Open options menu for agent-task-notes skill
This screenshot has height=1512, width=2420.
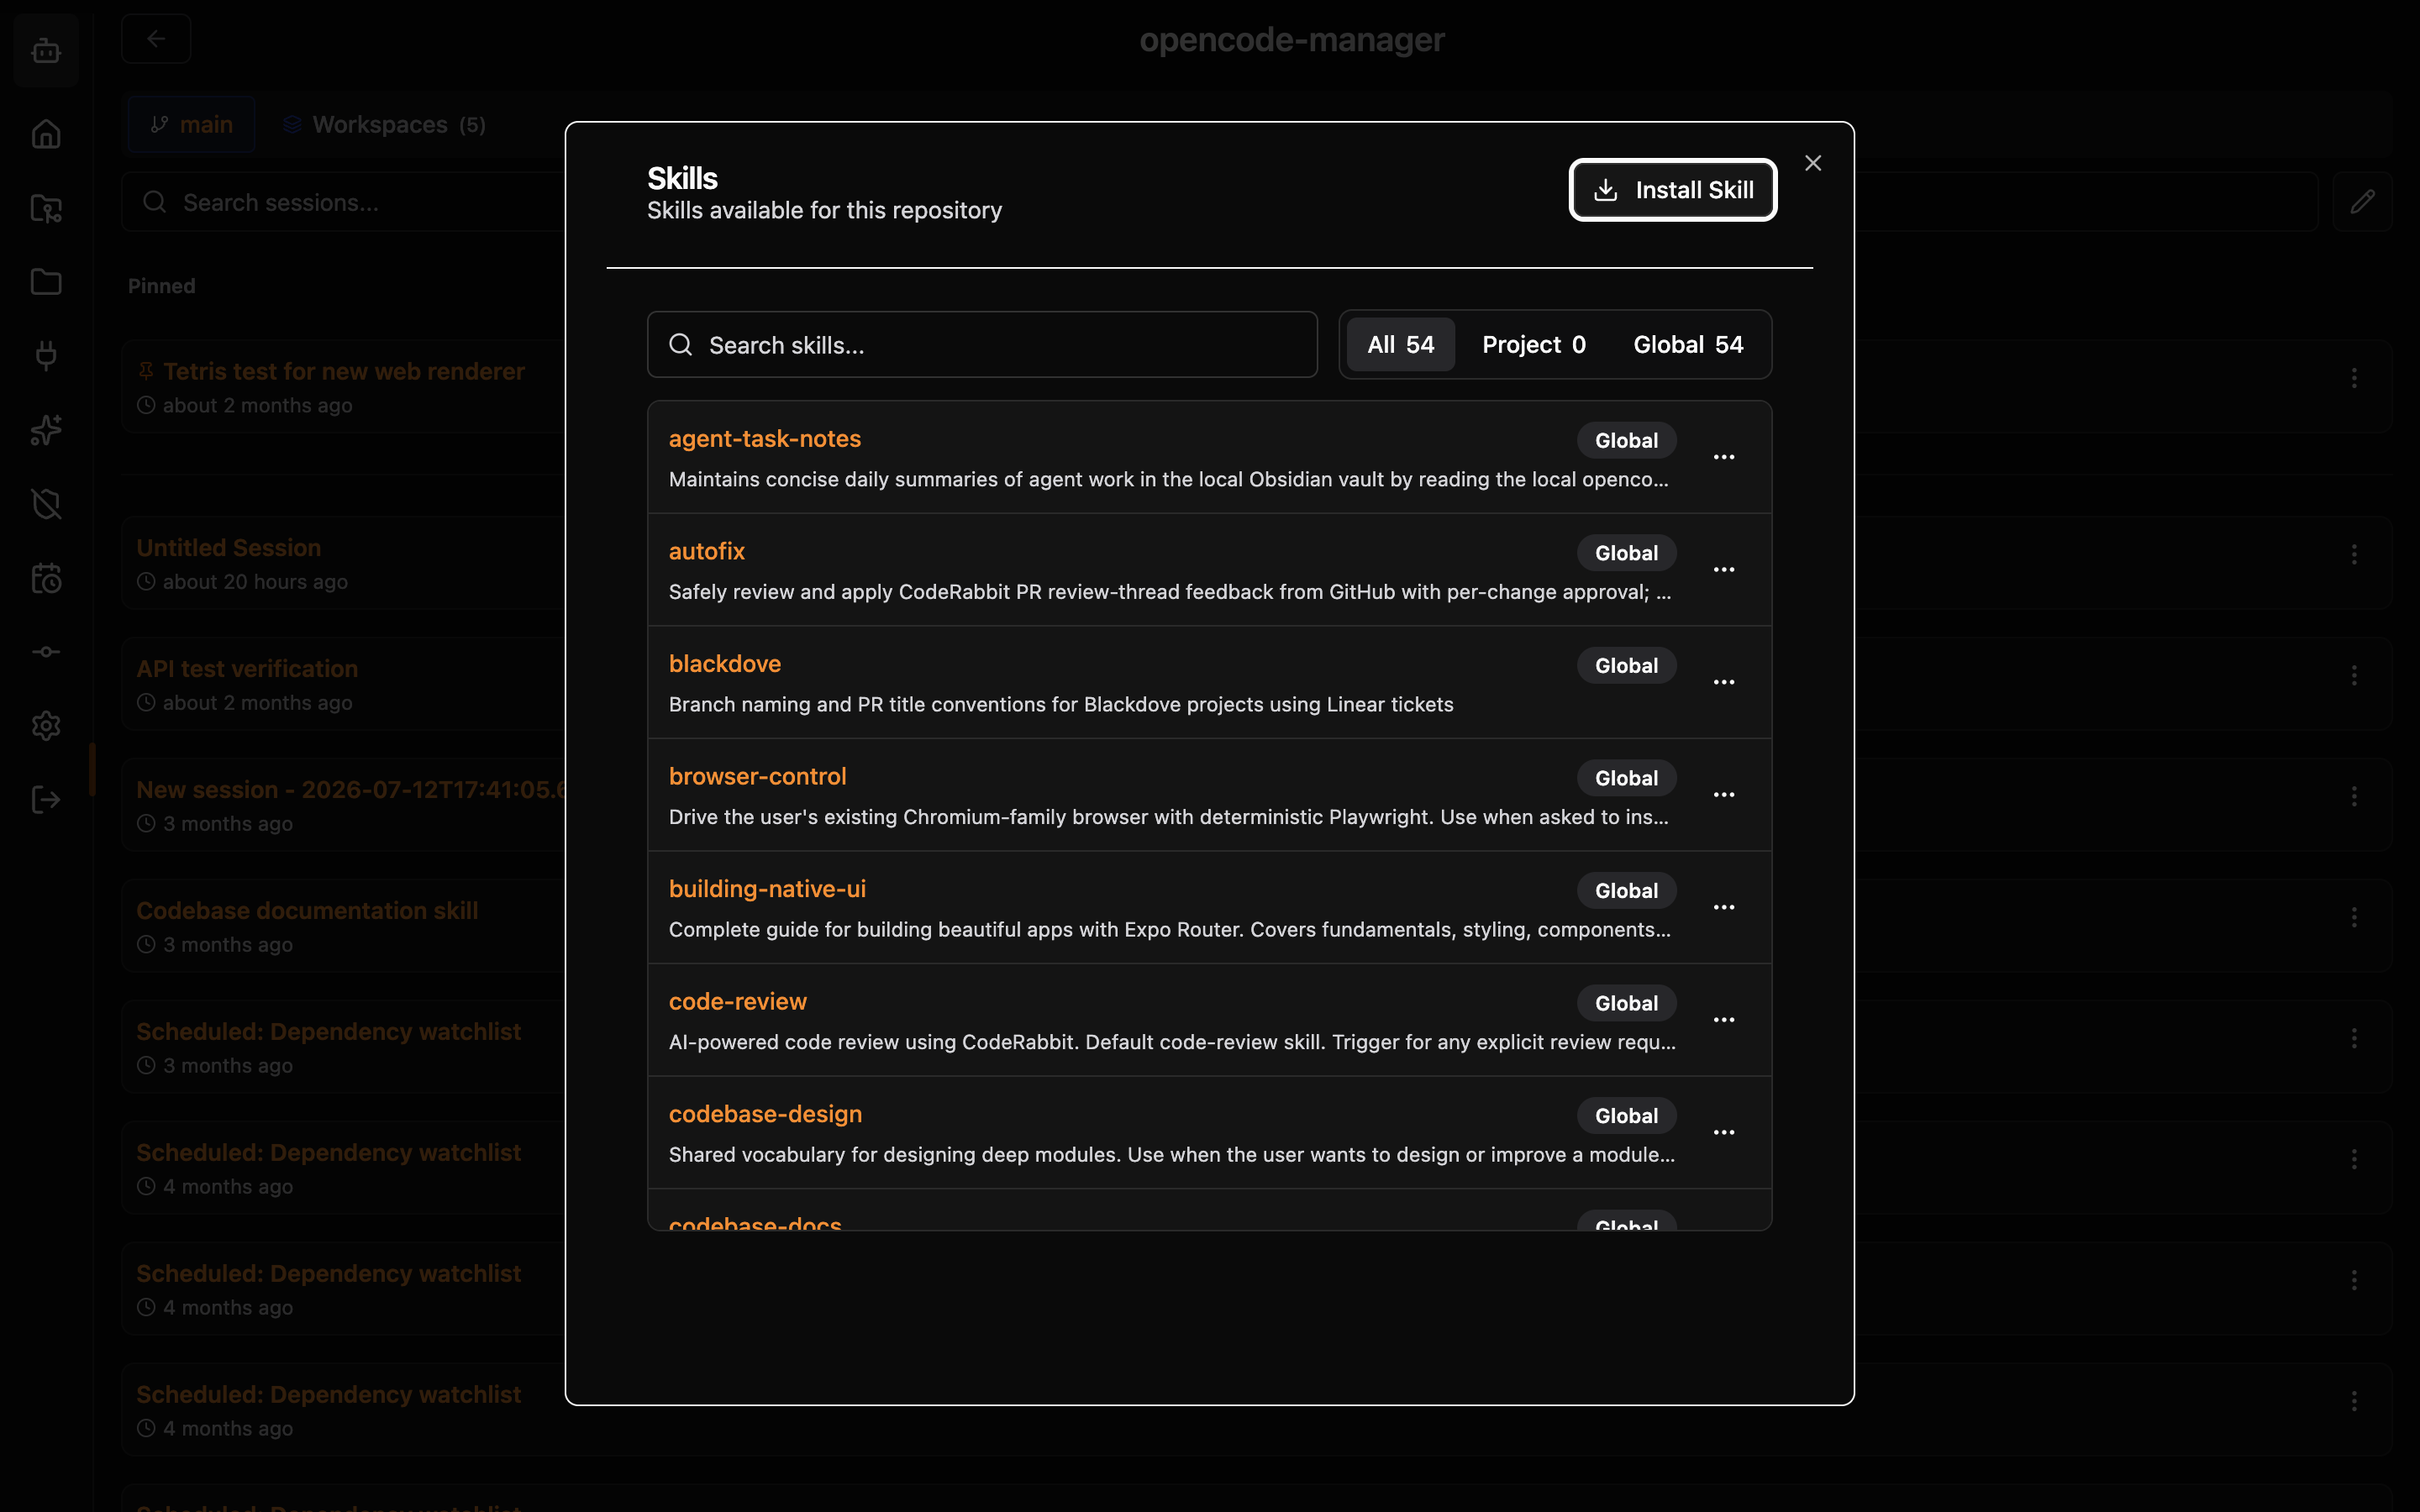click(1724, 457)
